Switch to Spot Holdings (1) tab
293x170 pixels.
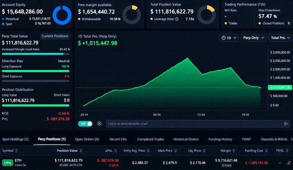pos(16,139)
